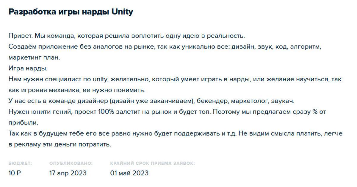The width and height of the screenshot is (357, 187).
Task: Click the deadline date "01 май 2023"
Action: (129, 173)
